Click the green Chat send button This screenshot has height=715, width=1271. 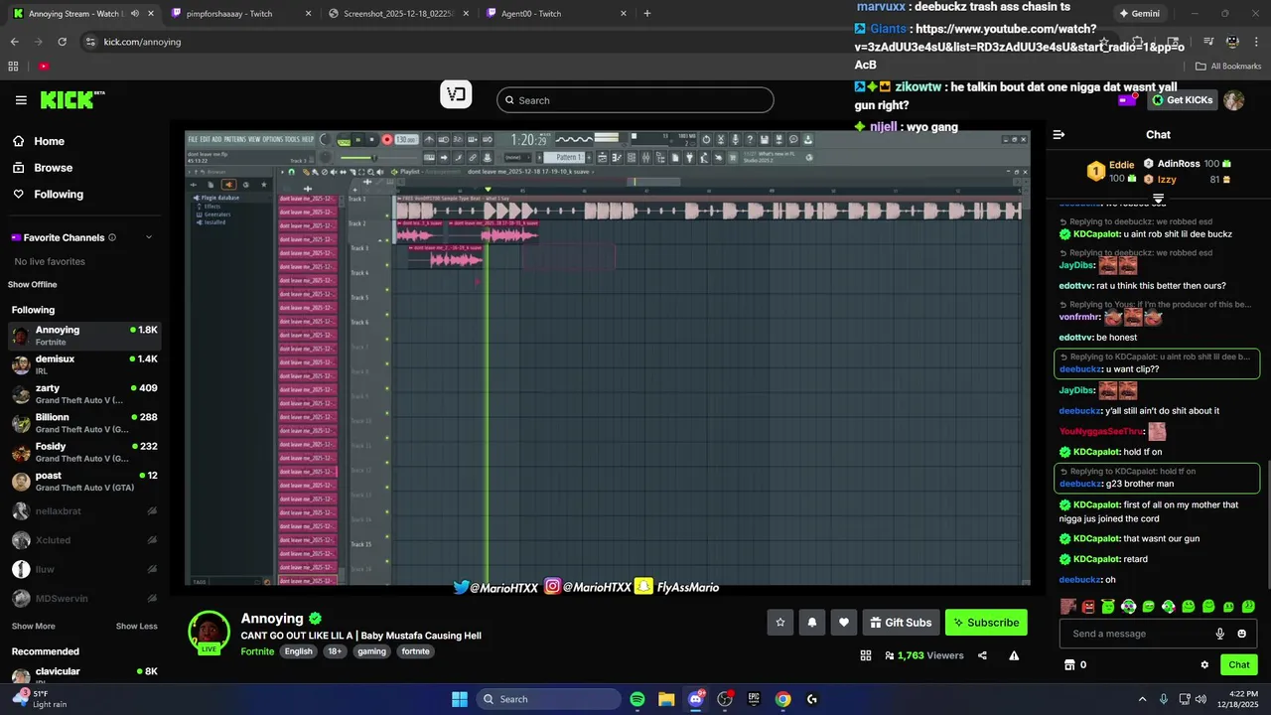(x=1239, y=664)
